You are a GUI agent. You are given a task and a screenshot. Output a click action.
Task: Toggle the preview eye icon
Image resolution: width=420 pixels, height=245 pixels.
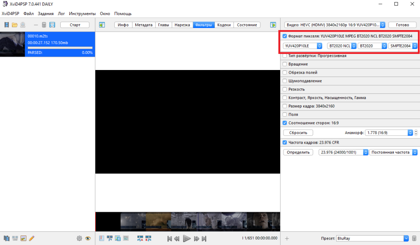click(x=88, y=238)
